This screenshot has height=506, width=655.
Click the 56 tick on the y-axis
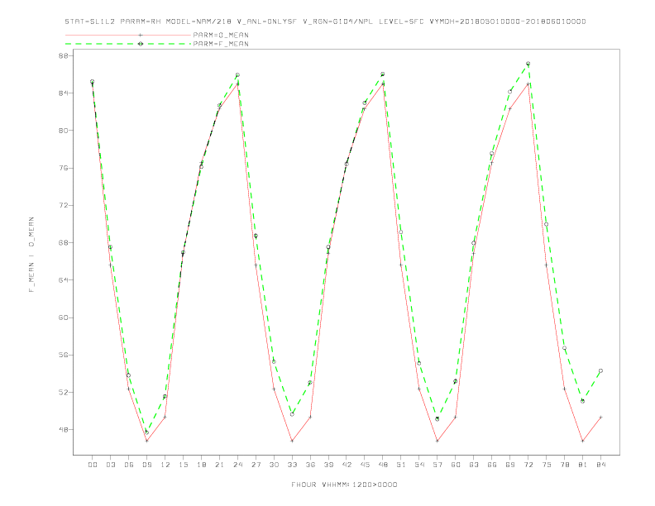[x=64, y=355]
